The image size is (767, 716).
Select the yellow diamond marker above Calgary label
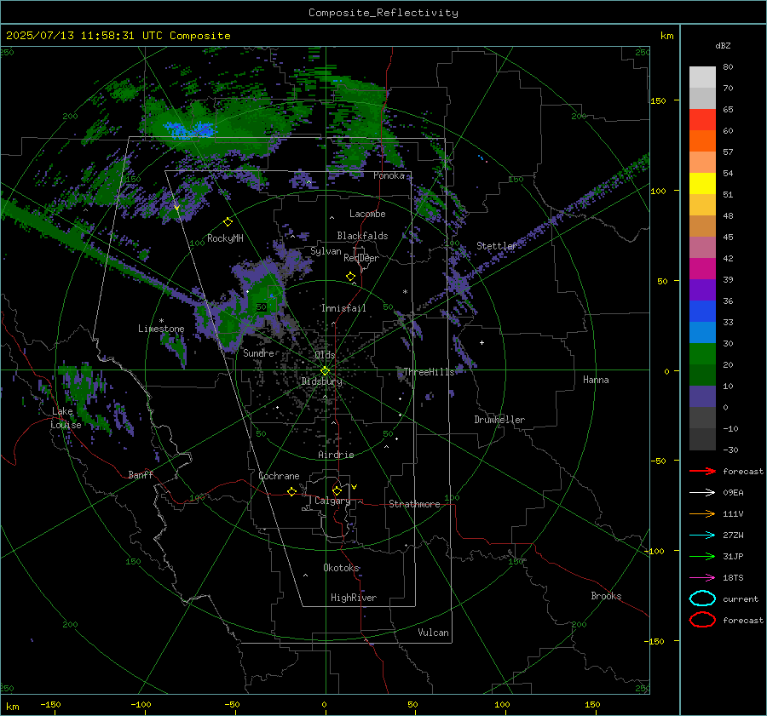(x=337, y=490)
